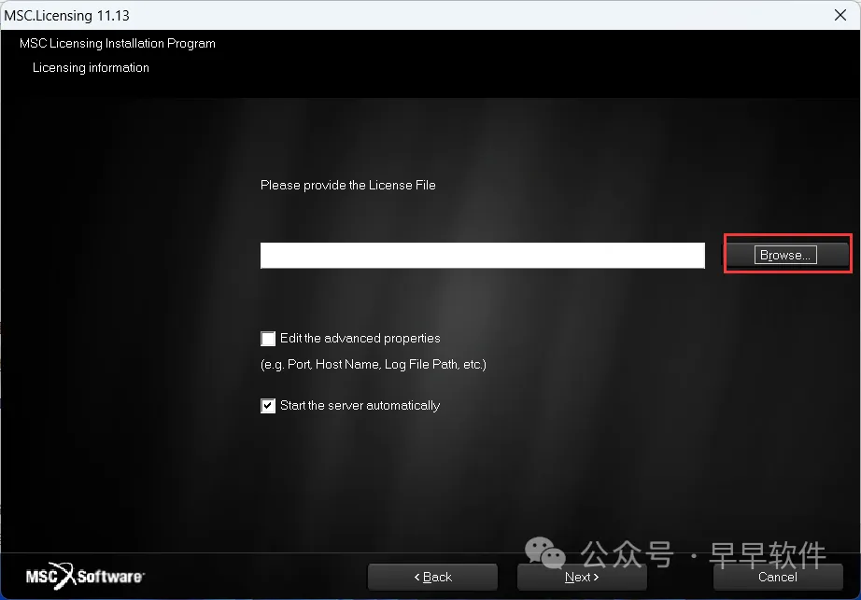Click the License File path field
The width and height of the screenshot is (861, 600).
point(482,256)
